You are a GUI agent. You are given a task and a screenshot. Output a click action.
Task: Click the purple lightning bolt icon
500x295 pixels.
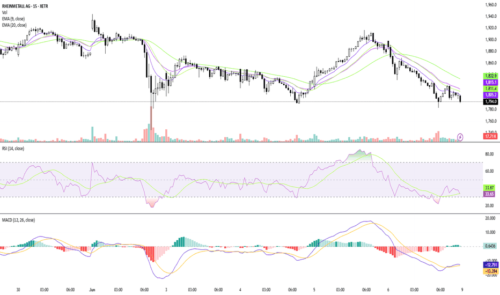pyautogui.click(x=460, y=137)
